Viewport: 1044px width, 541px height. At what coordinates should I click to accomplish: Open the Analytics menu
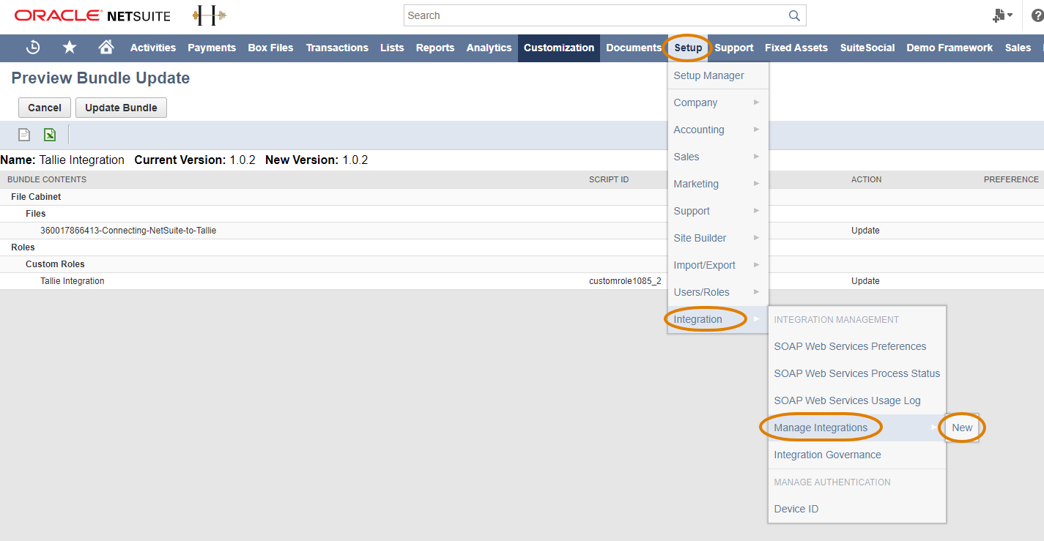489,48
